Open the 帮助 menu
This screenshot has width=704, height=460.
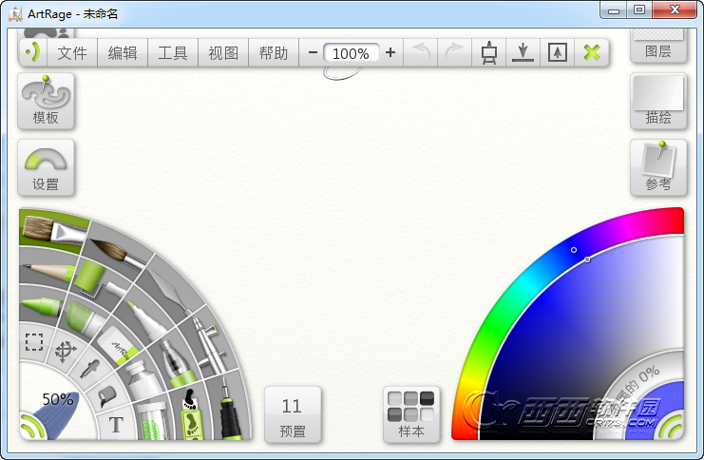click(x=274, y=53)
